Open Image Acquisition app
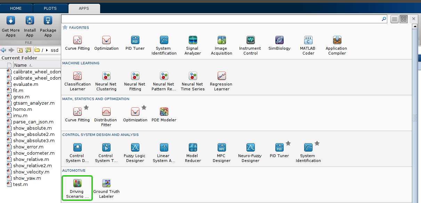 (x=221, y=45)
